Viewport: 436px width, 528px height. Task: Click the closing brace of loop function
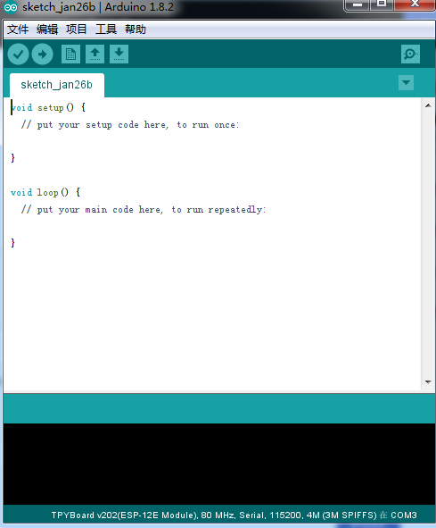(13, 243)
